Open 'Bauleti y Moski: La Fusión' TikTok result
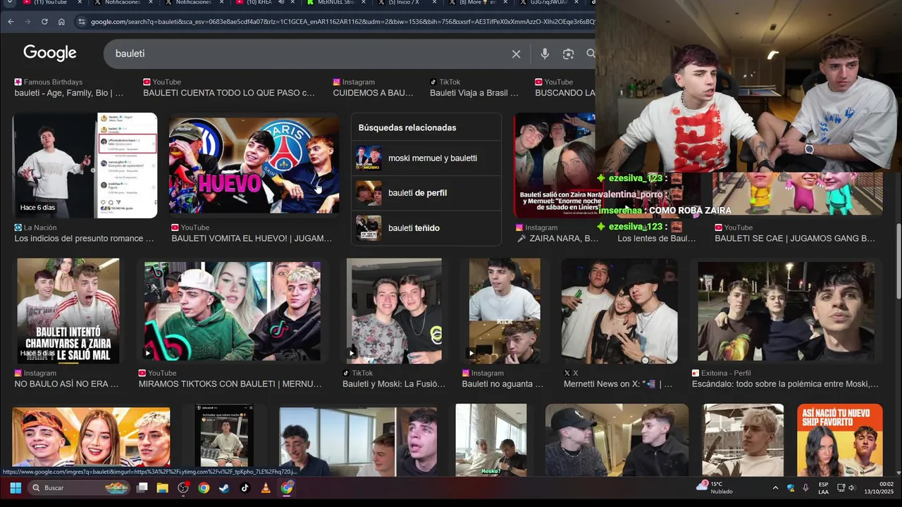This screenshot has height=507, width=902. pos(394,384)
